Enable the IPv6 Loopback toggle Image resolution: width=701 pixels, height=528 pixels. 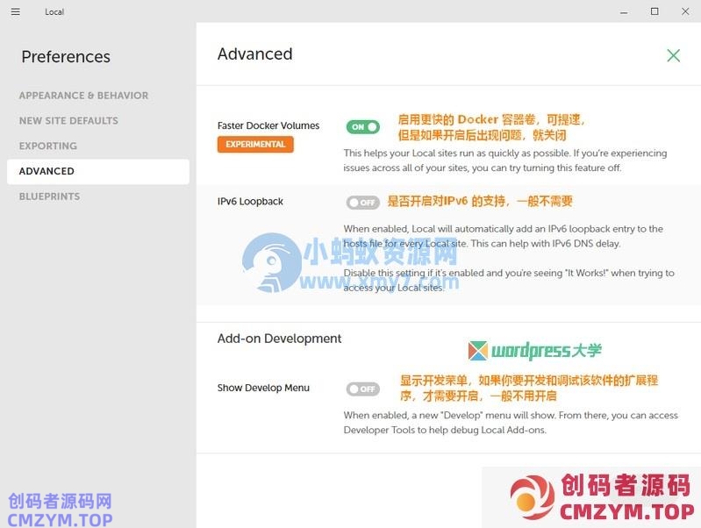coord(362,203)
